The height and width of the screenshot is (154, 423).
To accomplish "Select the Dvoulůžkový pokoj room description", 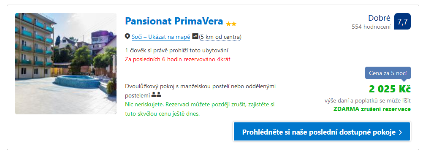I will [201, 91].
